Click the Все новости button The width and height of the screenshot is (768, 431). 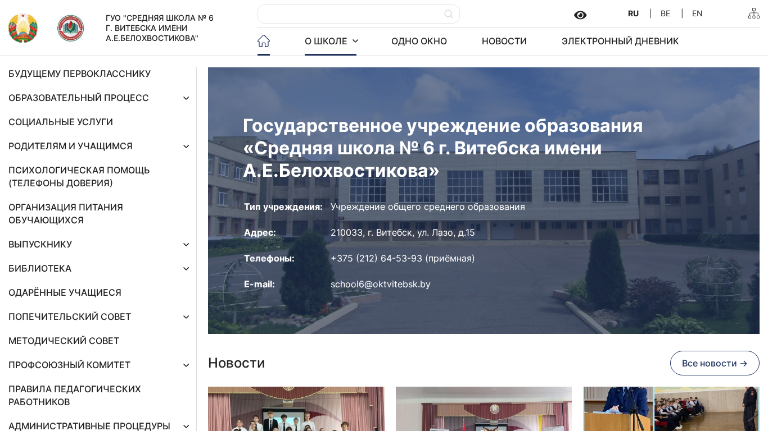[x=714, y=363]
